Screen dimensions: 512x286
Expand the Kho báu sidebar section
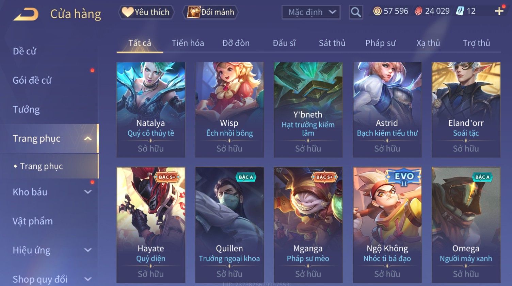[87, 192]
